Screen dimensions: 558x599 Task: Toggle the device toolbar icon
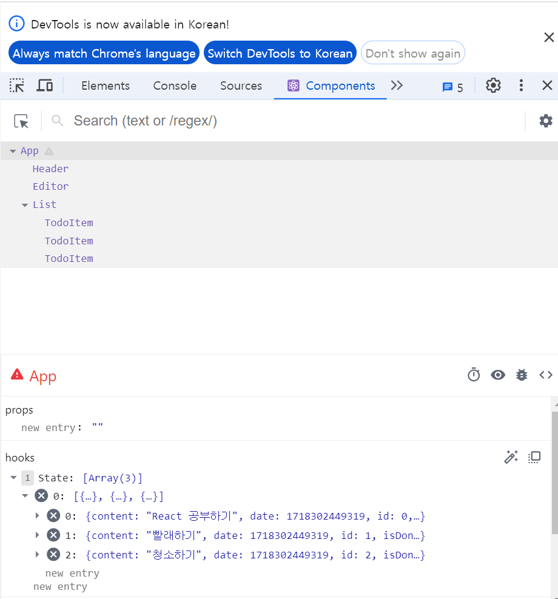[x=45, y=85]
